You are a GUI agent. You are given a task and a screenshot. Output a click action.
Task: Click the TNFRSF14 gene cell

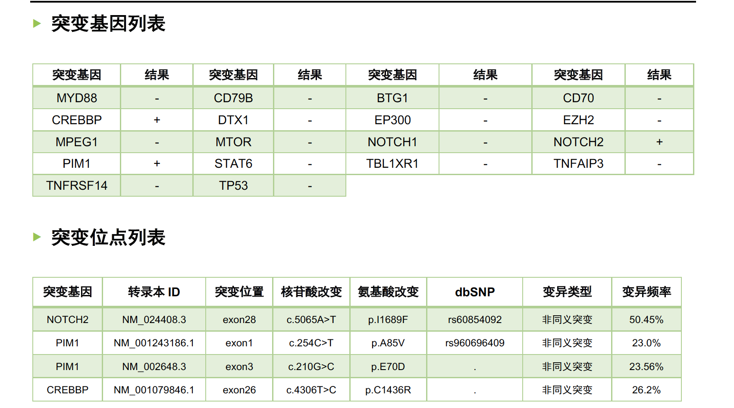pos(77,185)
